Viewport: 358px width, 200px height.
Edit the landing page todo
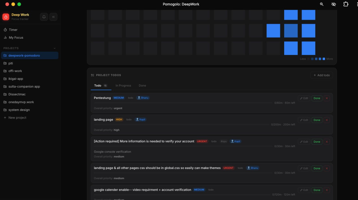pyautogui.click(x=304, y=120)
